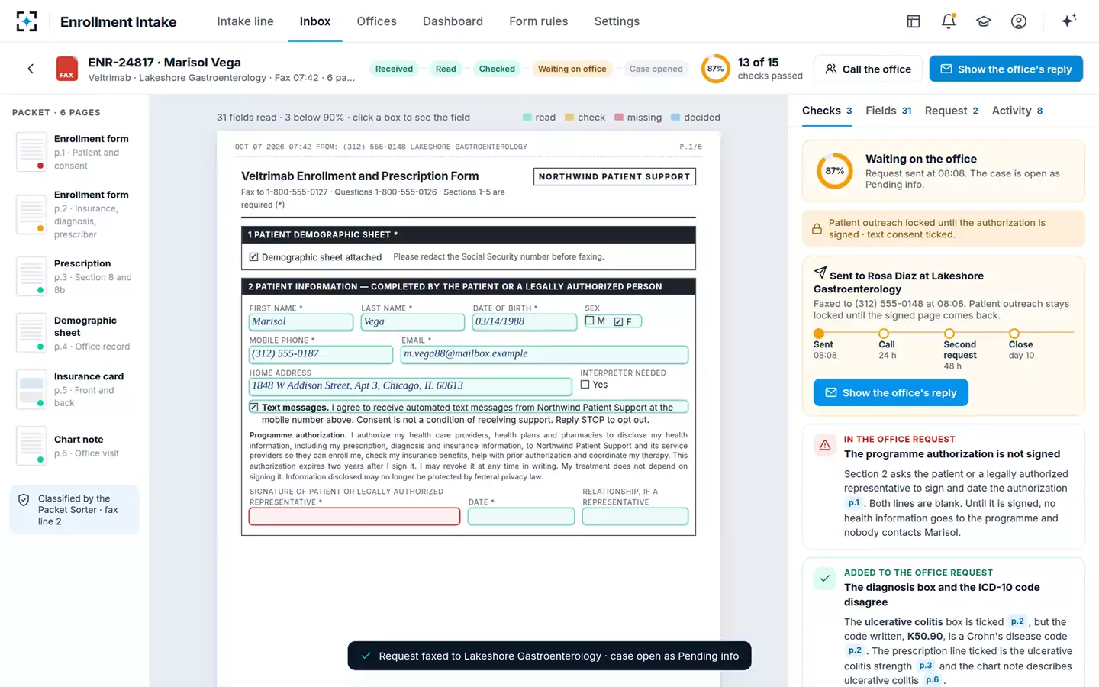Click the 87% ring beside checks passed

(715, 69)
